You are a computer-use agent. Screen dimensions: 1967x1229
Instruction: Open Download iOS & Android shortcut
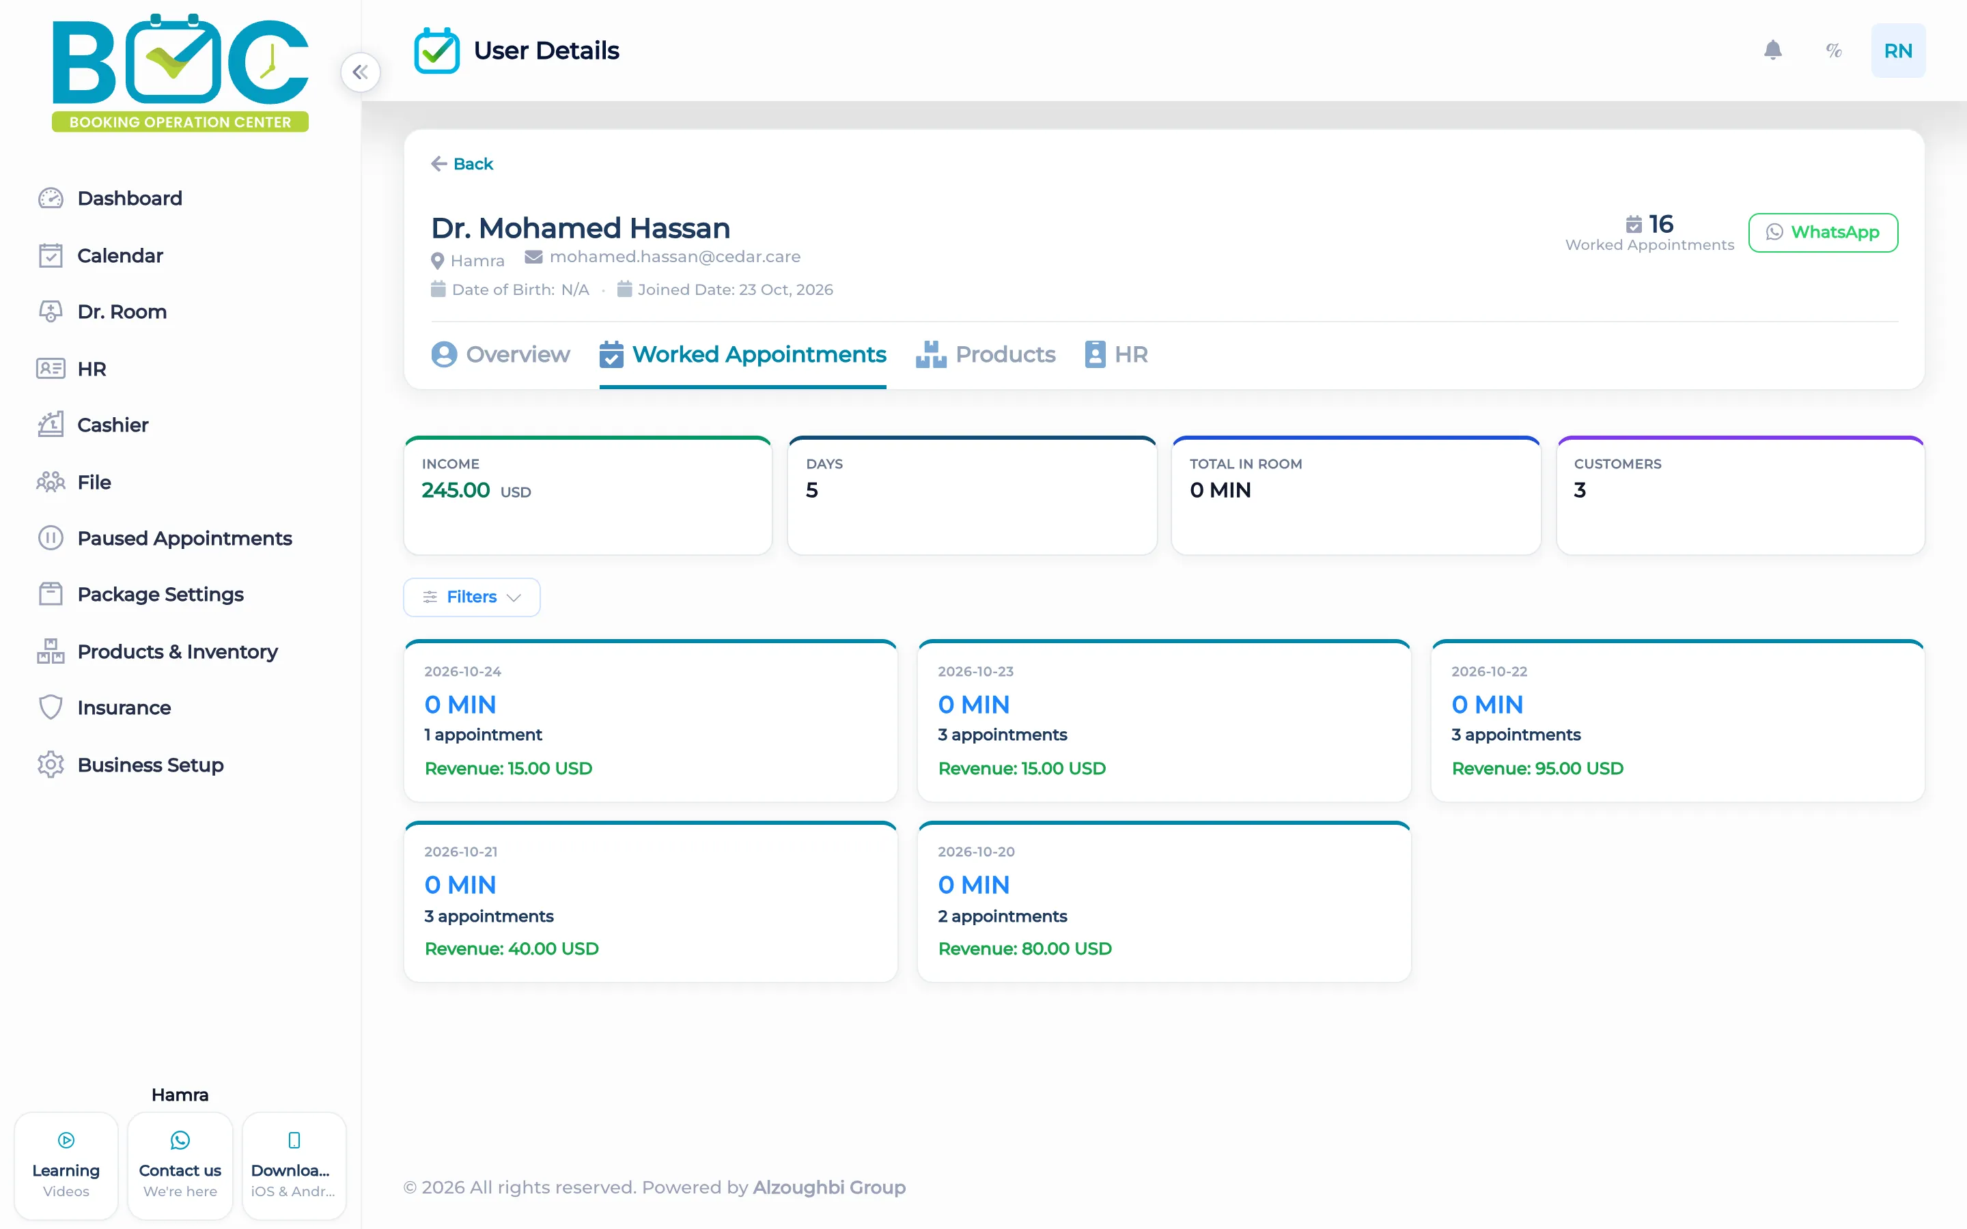(294, 1166)
